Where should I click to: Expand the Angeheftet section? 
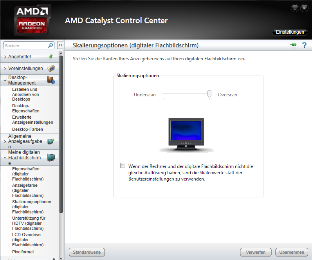pos(5,57)
